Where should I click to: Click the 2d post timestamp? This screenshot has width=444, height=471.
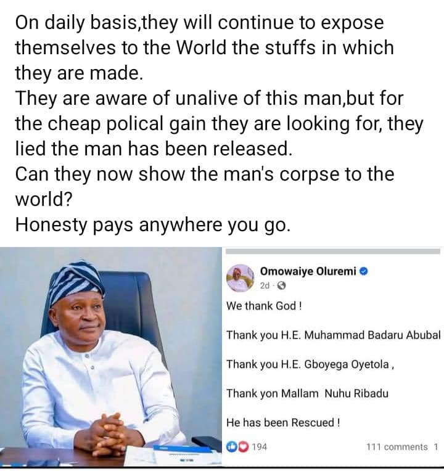265,285
